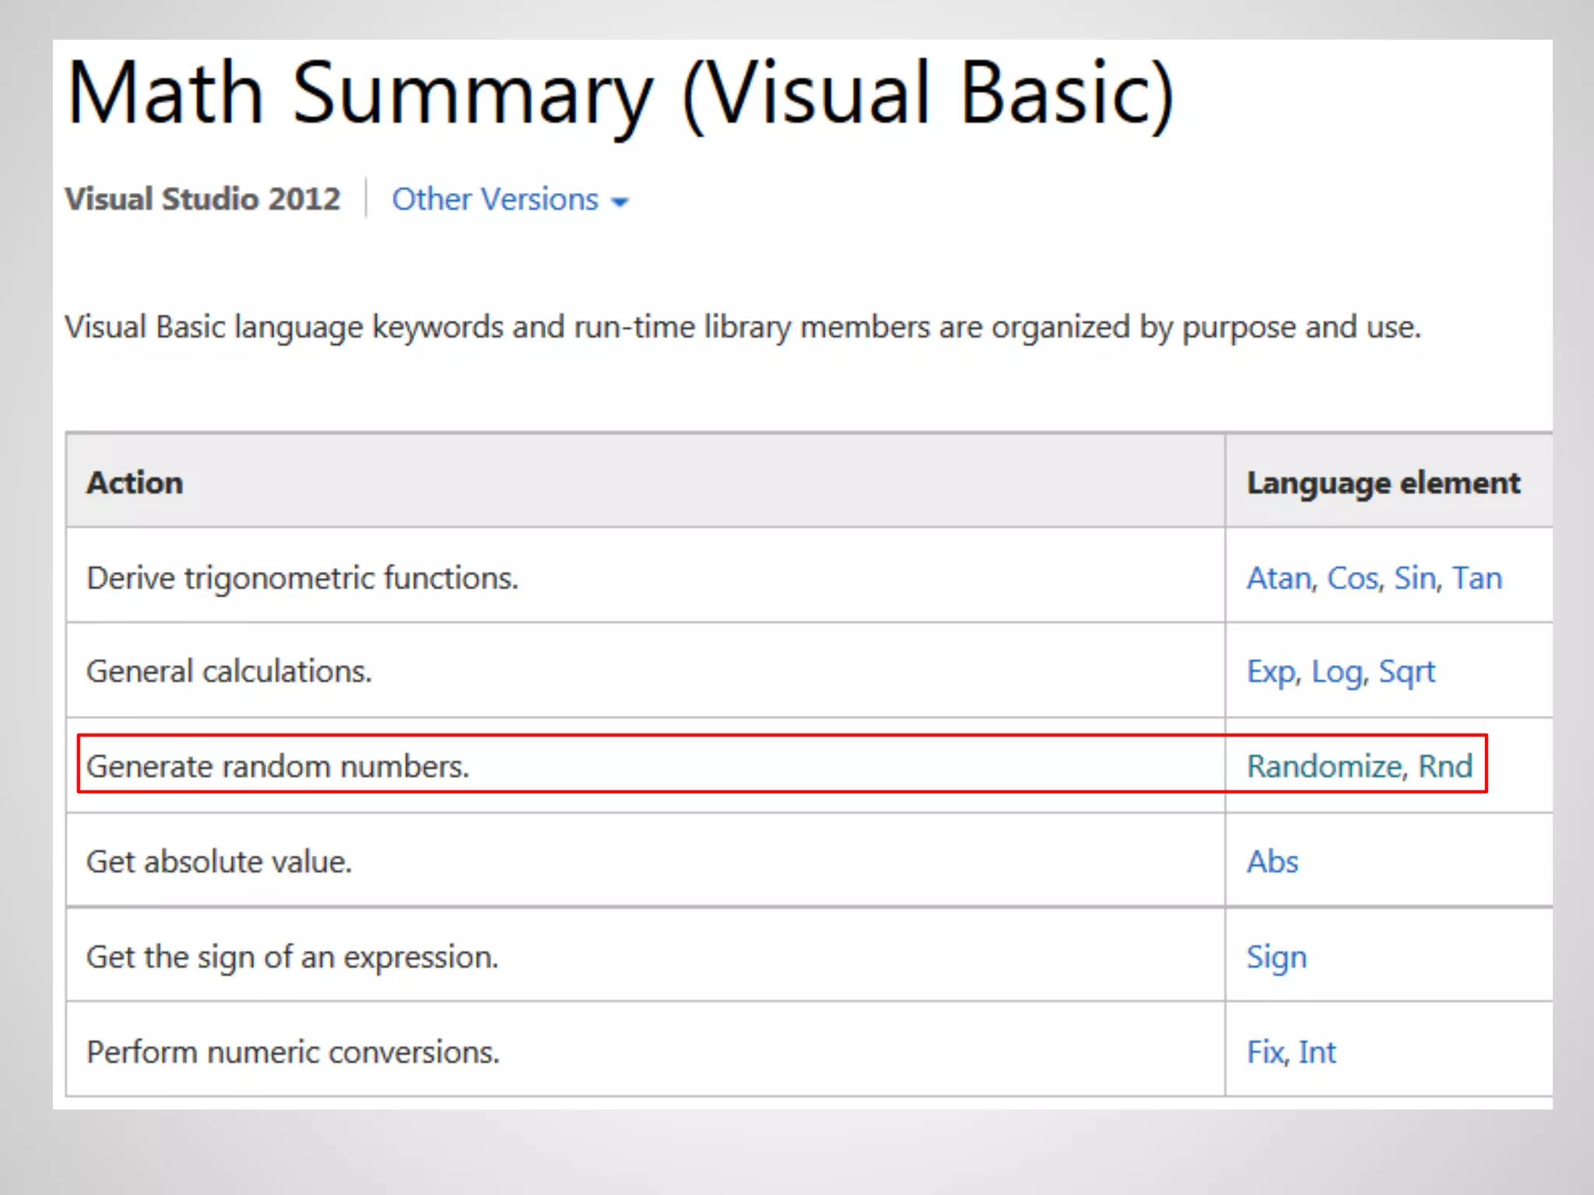This screenshot has width=1594, height=1195.
Task: Open the Rnd function link
Action: pos(1445,766)
